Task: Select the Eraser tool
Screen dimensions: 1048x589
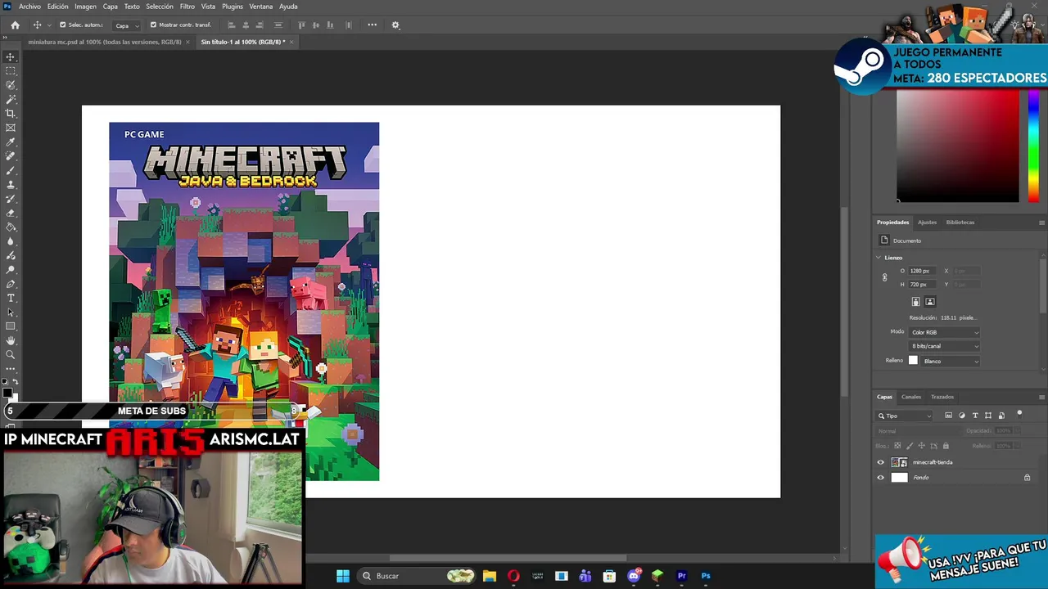Action: pyautogui.click(x=11, y=213)
